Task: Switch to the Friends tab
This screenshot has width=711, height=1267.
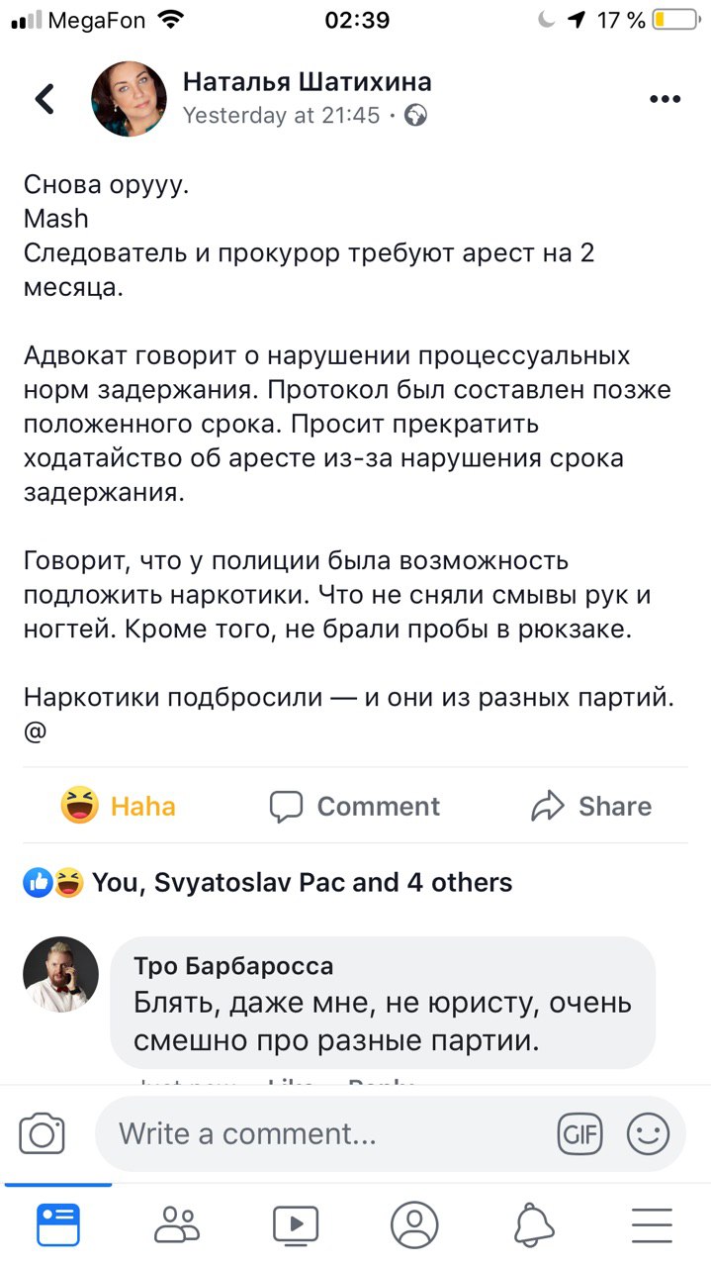Action: tap(177, 1224)
